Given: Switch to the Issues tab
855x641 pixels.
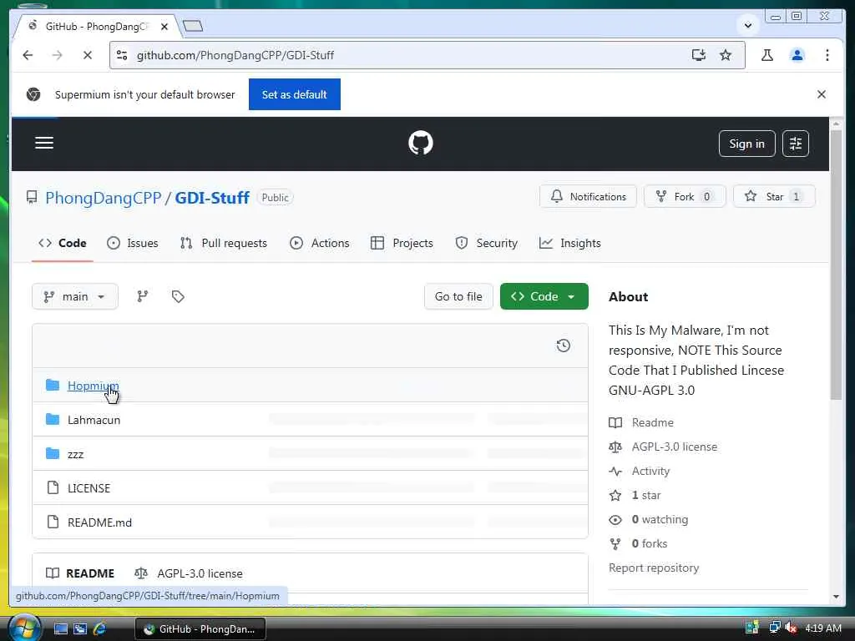Looking at the screenshot, I should pyautogui.click(x=133, y=243).
